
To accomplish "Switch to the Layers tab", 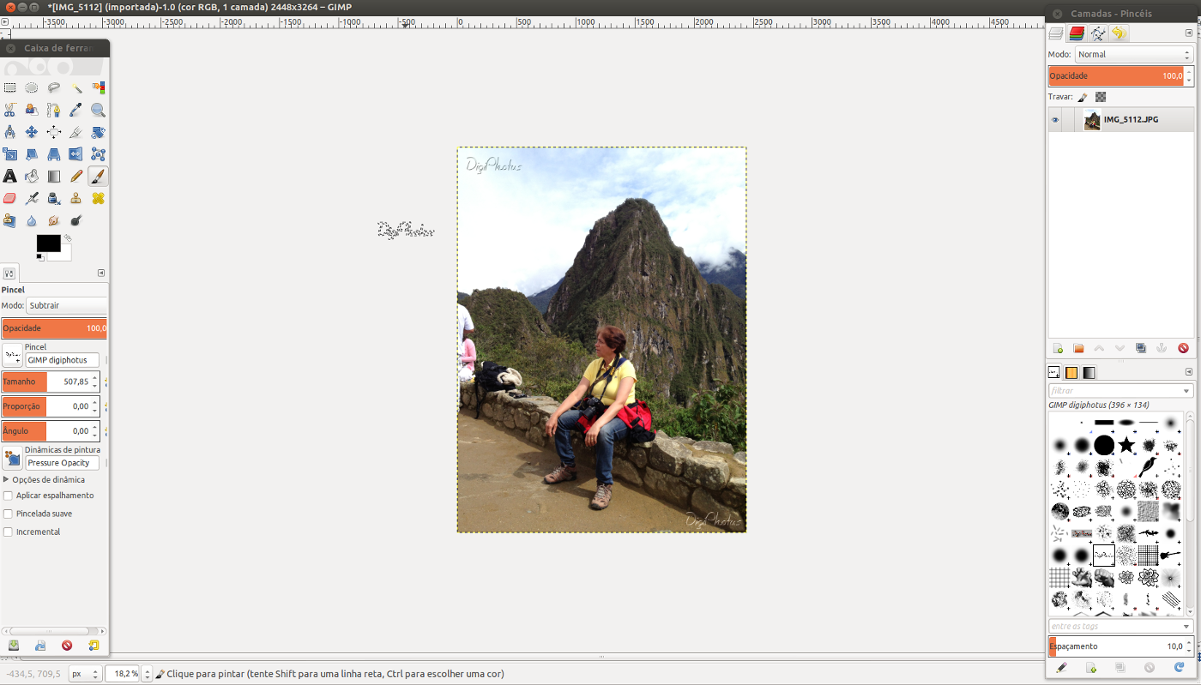I will (1056, 33).
